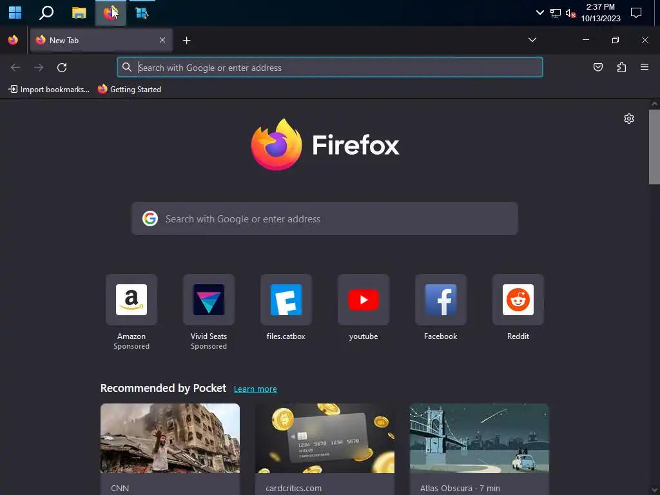Open Save to Pocket toolbar icon
This screenshot has width=660, height=495.
(x=597, y=67)
